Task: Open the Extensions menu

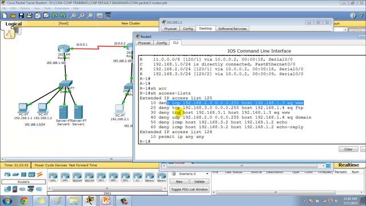Action: [x=62, y=9]
